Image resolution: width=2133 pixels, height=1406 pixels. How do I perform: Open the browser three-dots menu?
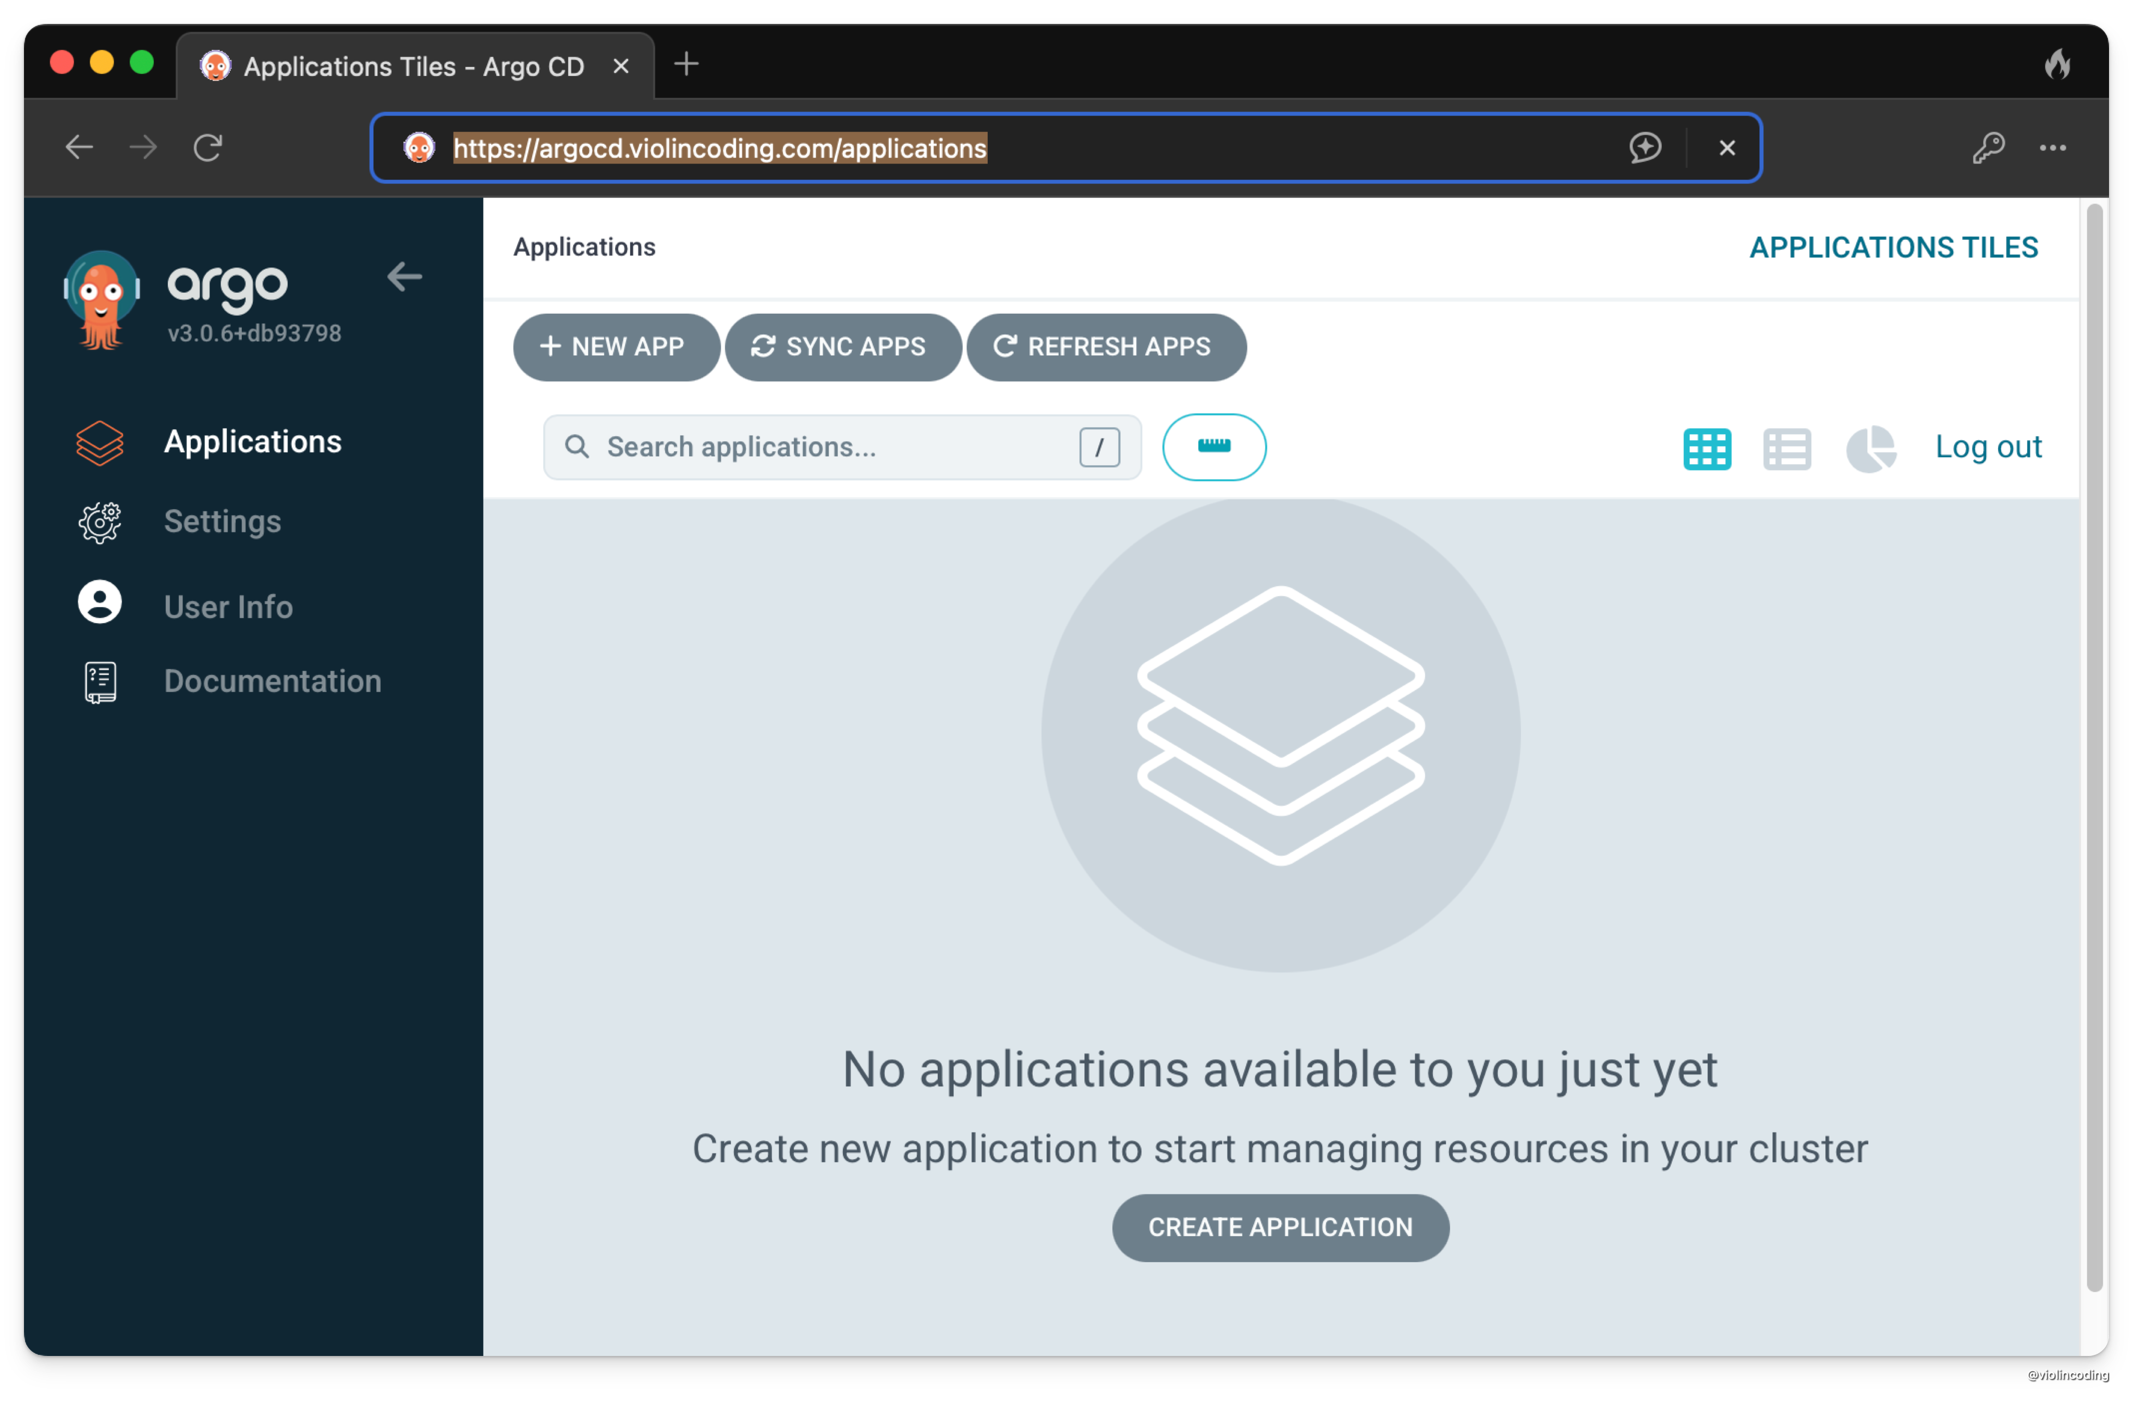point(2052,147)
